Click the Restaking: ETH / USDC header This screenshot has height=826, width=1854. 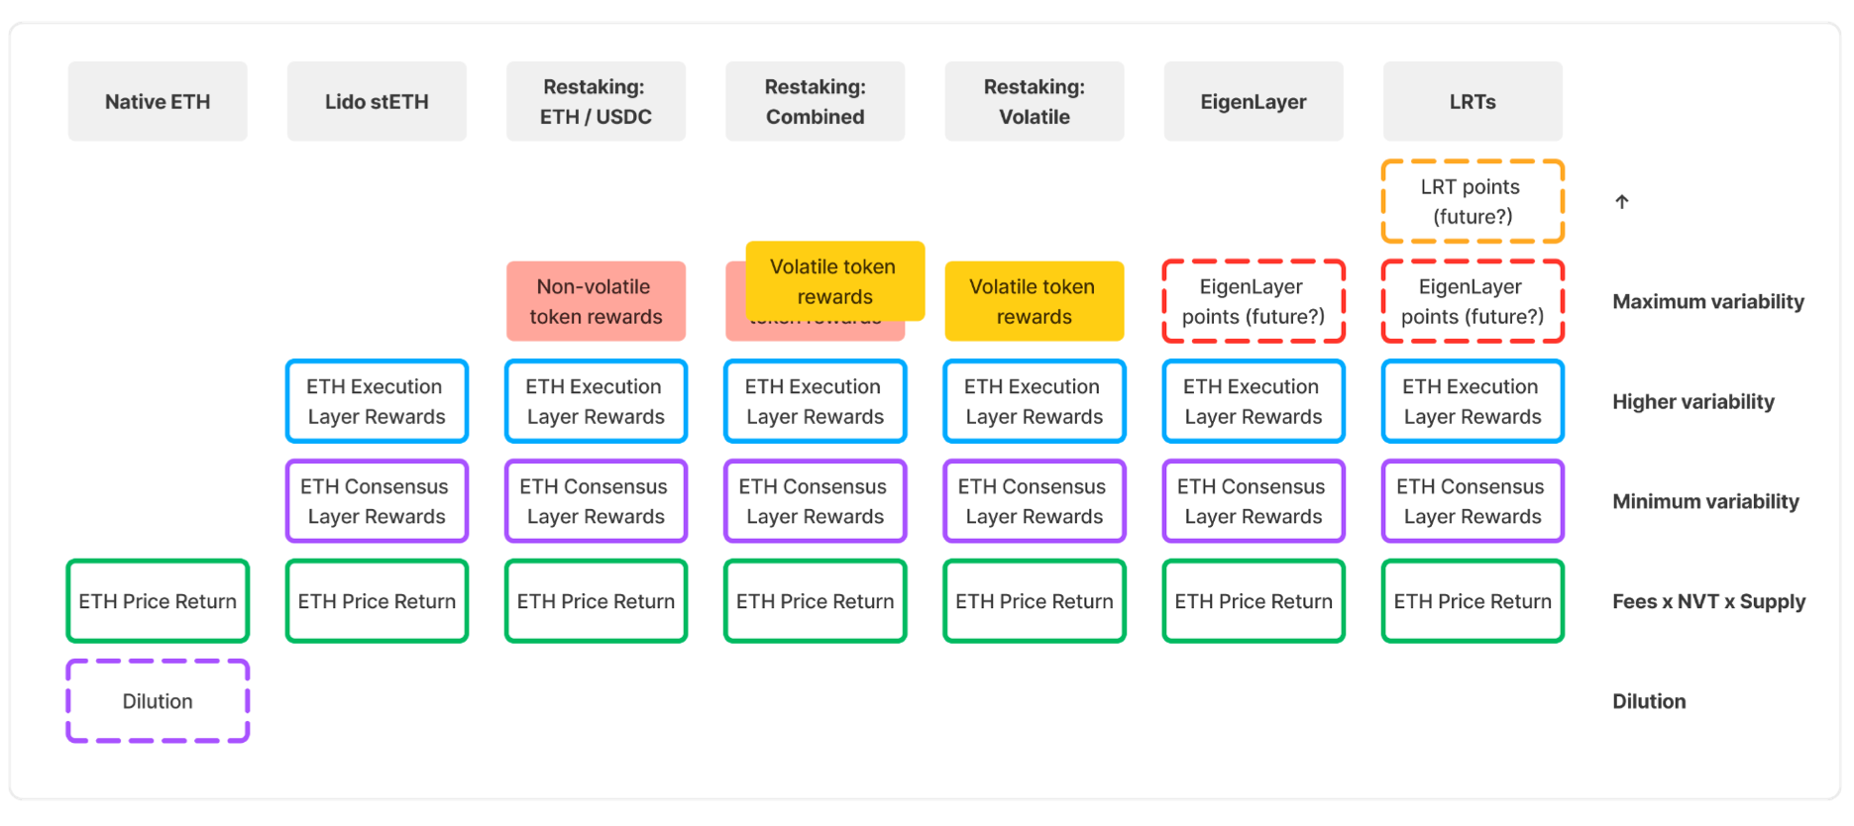(x=596, y=101)
